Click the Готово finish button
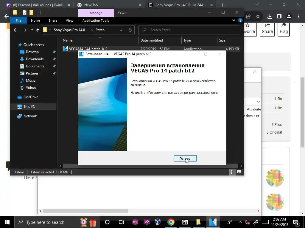 point(185,159)
